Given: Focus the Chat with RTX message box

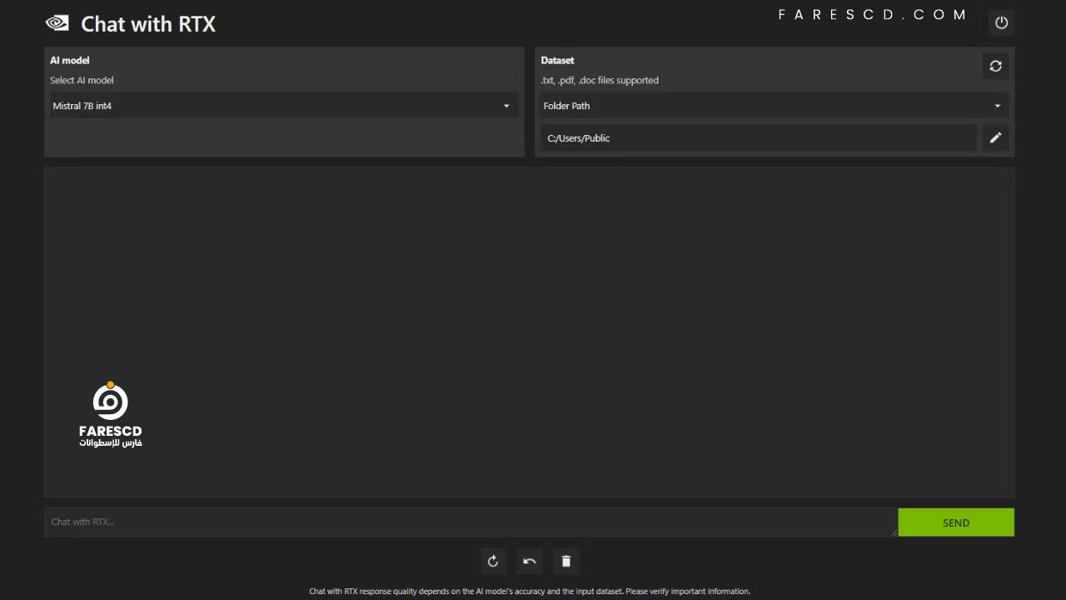Looking at the screenshot, I should [471, 522].
